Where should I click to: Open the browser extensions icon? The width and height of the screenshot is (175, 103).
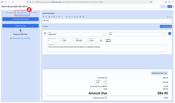(169, 2)
